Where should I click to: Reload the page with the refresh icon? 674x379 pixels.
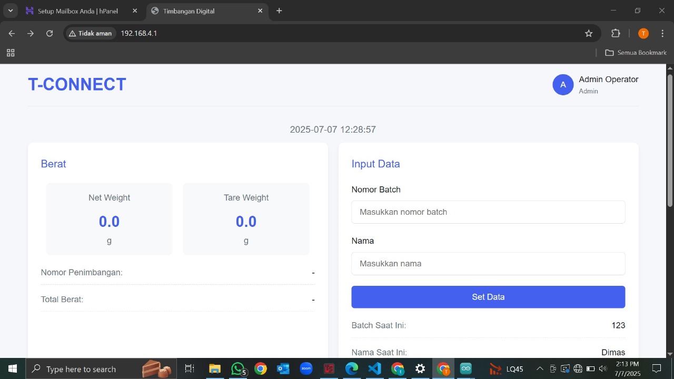coord(49,33)
